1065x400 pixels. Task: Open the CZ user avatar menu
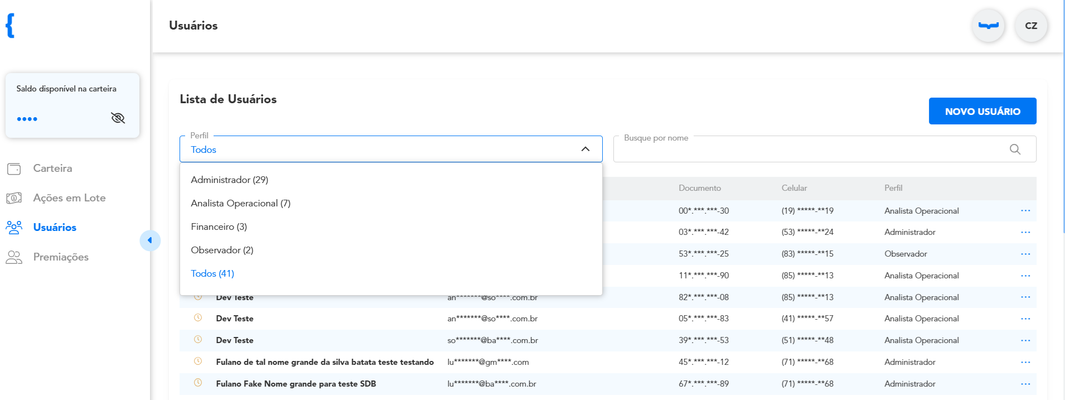click(x=1031, y=26)
